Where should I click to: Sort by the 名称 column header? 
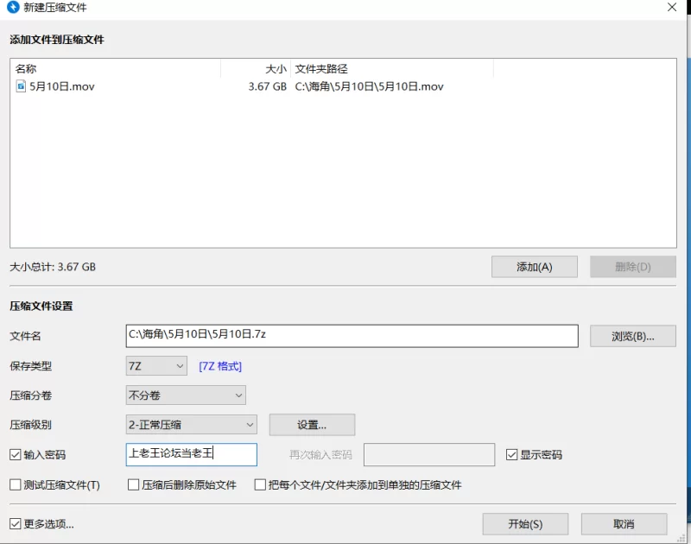(115, 69)
